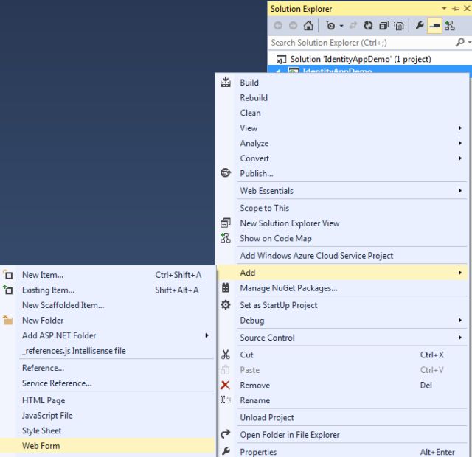
Task: Click the Home icon in Solution Explorer toolbar
Action: coord(308,26)
